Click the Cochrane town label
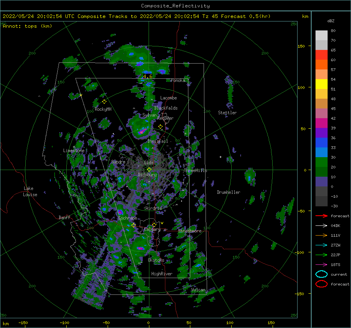The height and width of the screenshot is (328, 351). pos(128,218)
